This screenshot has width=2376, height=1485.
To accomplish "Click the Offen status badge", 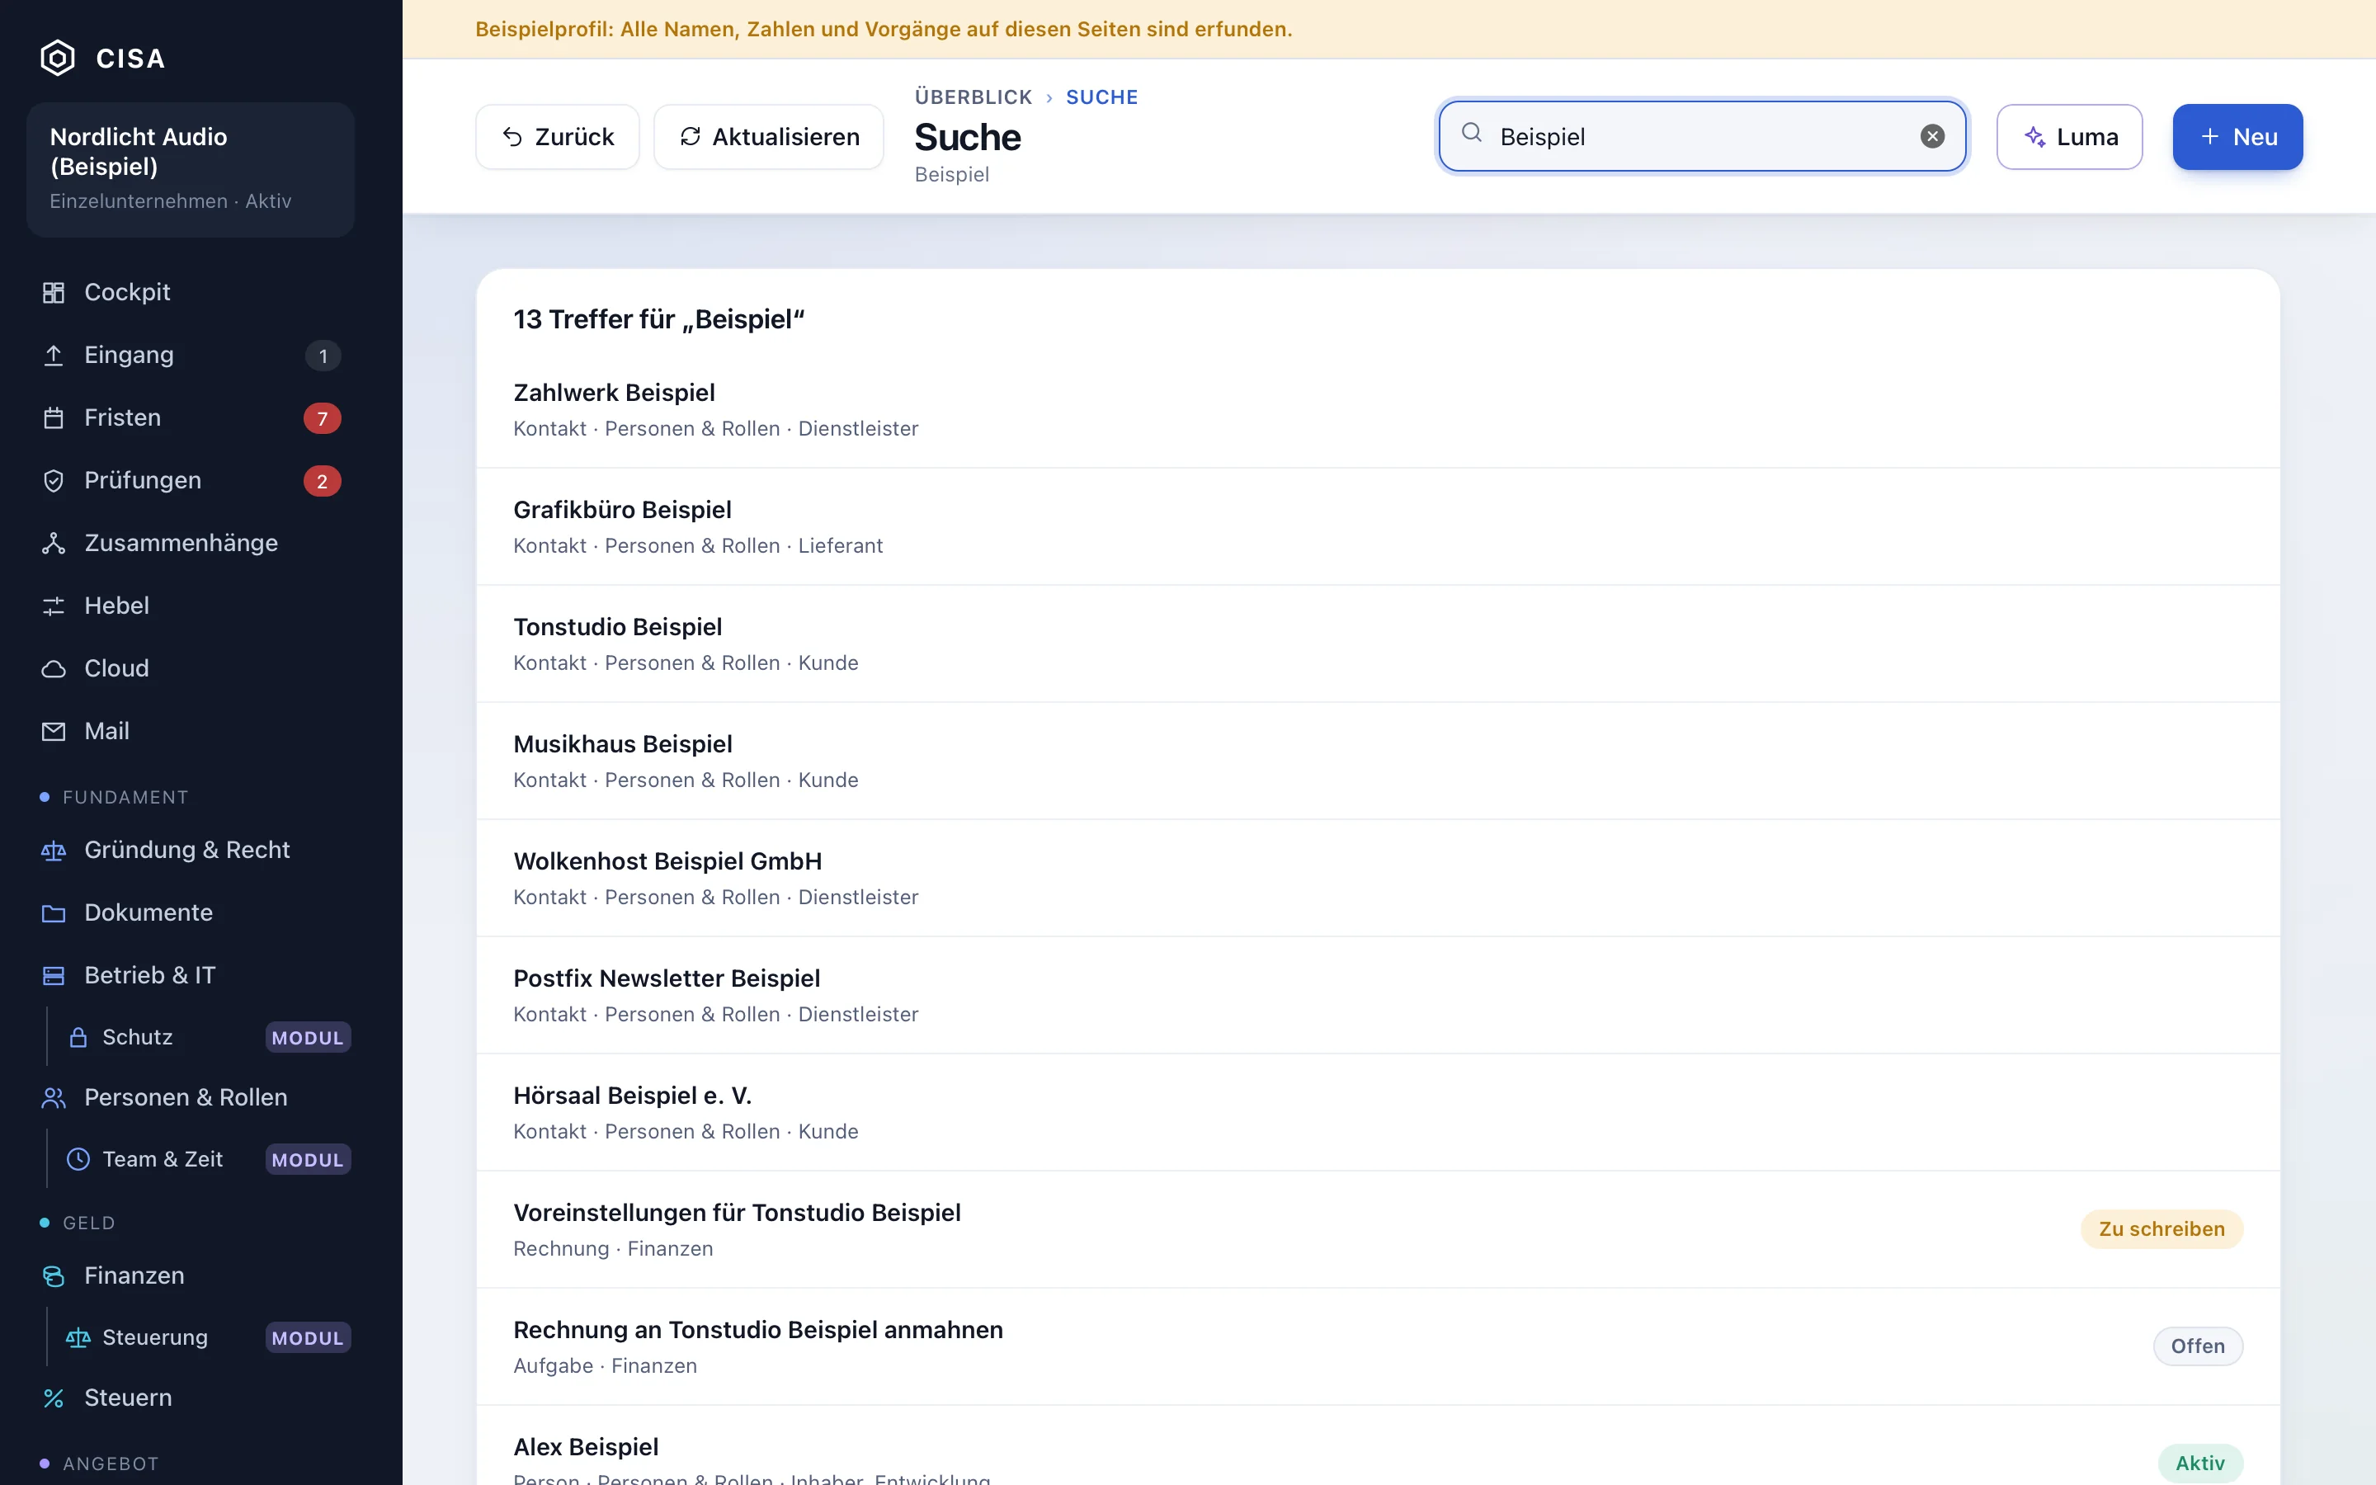I will [2197, 1346].
